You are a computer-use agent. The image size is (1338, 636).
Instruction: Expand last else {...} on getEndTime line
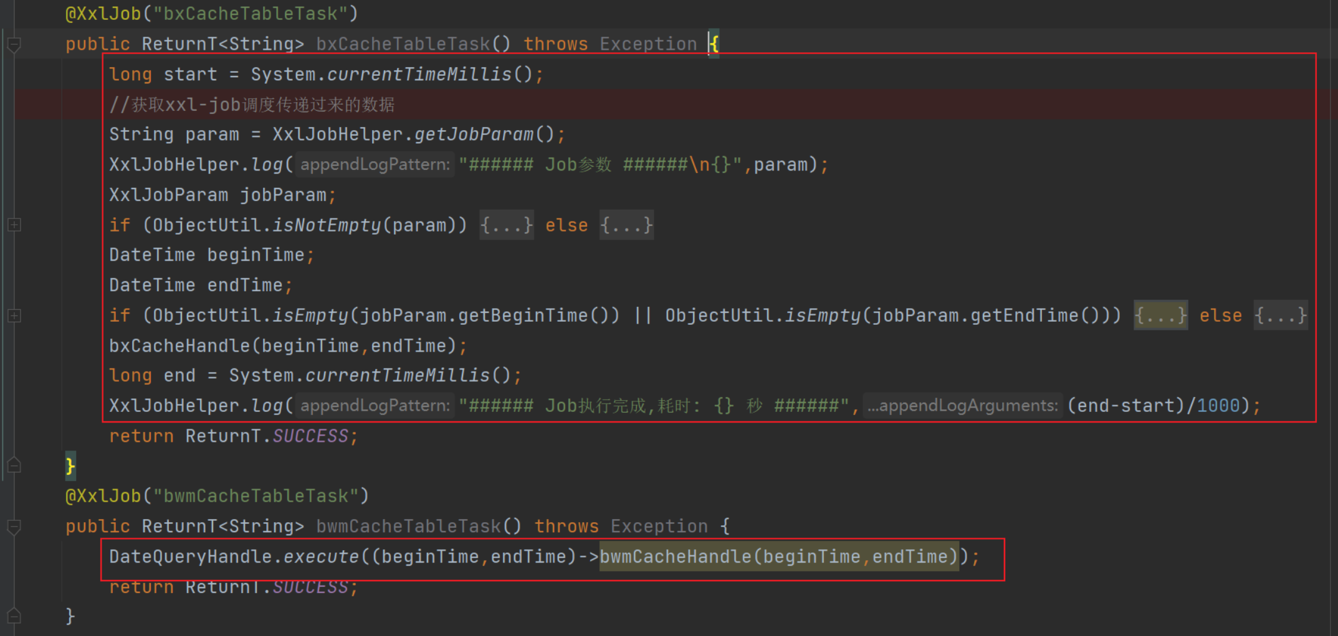tap(1281, 316)
